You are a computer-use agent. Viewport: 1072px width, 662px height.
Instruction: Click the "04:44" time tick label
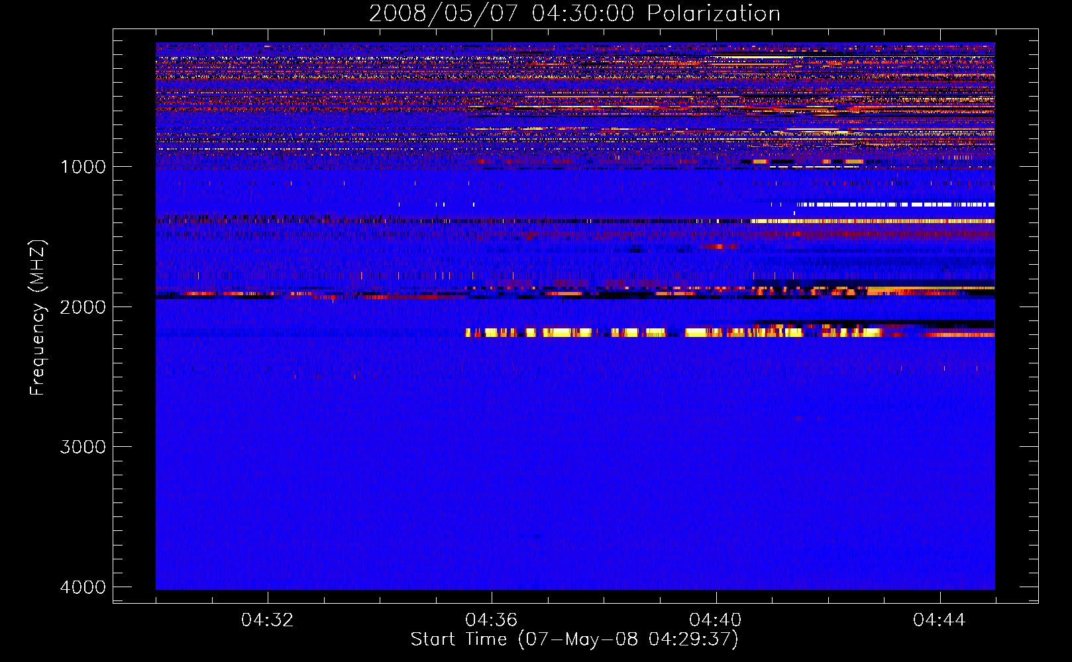pos(939,620)
